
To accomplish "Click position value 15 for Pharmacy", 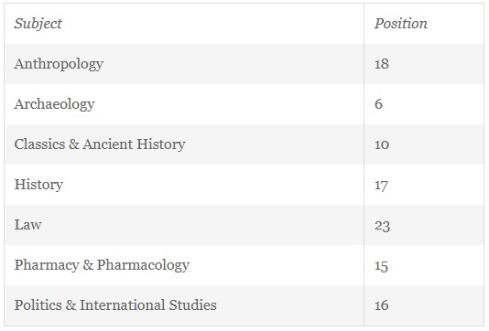I will [x=381, y=266].
